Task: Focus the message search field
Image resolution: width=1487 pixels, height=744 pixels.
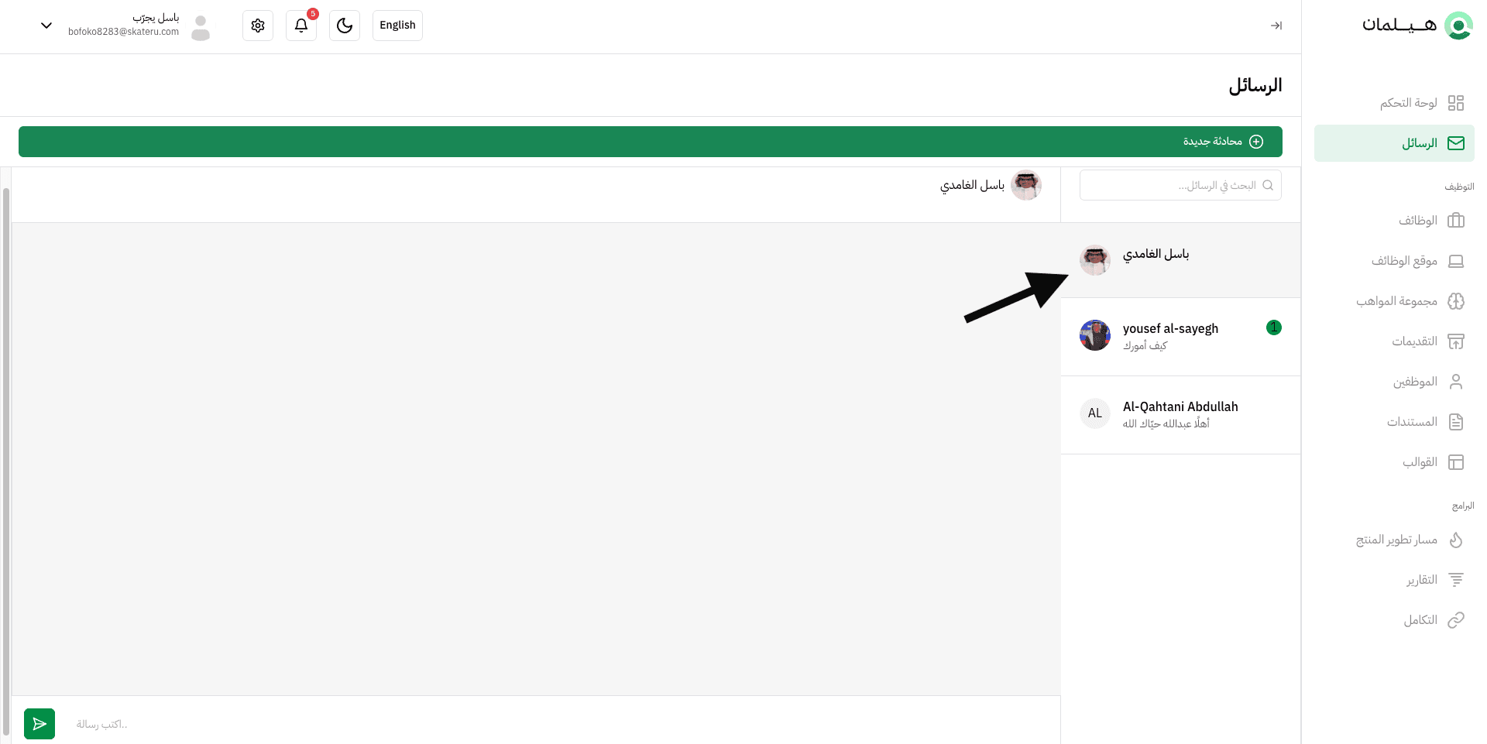Action: click(x=1180, y=185)
